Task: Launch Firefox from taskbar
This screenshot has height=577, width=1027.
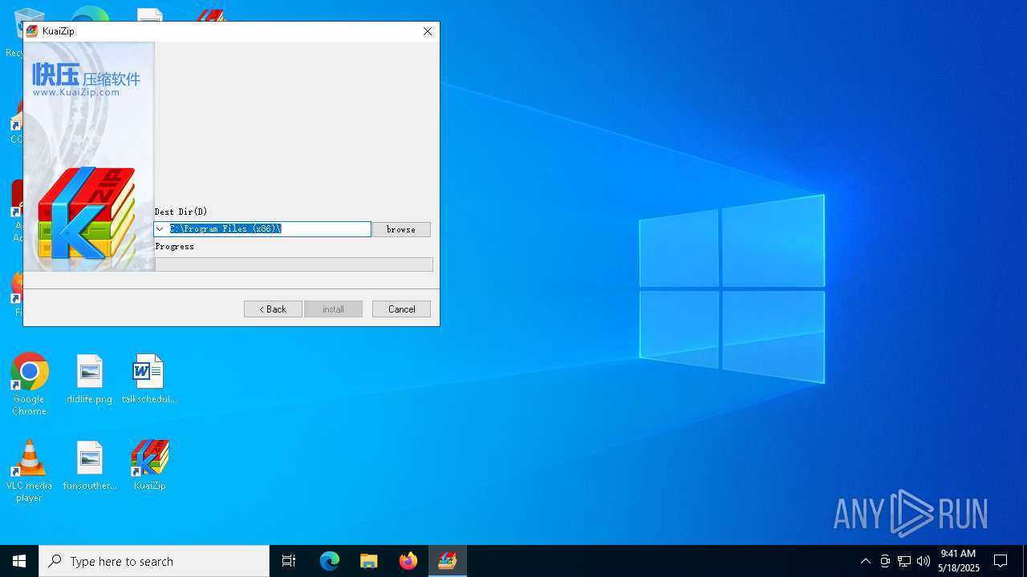Action: tap(408, 561)
